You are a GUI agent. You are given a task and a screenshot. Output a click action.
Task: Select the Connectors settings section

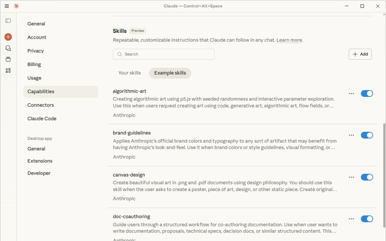[40, 105]
